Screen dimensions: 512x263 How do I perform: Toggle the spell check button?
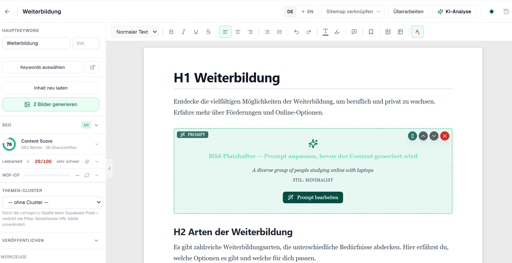click(x=417, y=32)
